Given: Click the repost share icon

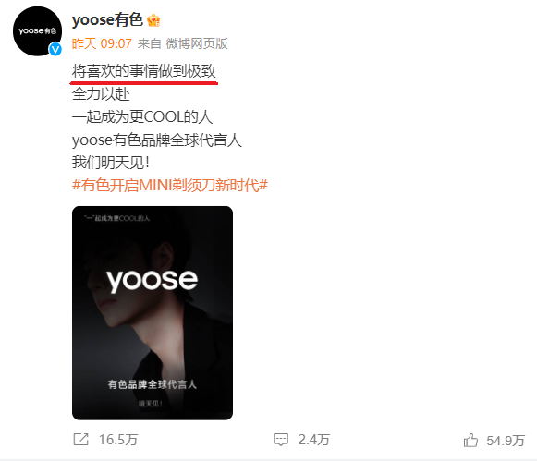Looking at the screenshot, I should tap(81, 439).
